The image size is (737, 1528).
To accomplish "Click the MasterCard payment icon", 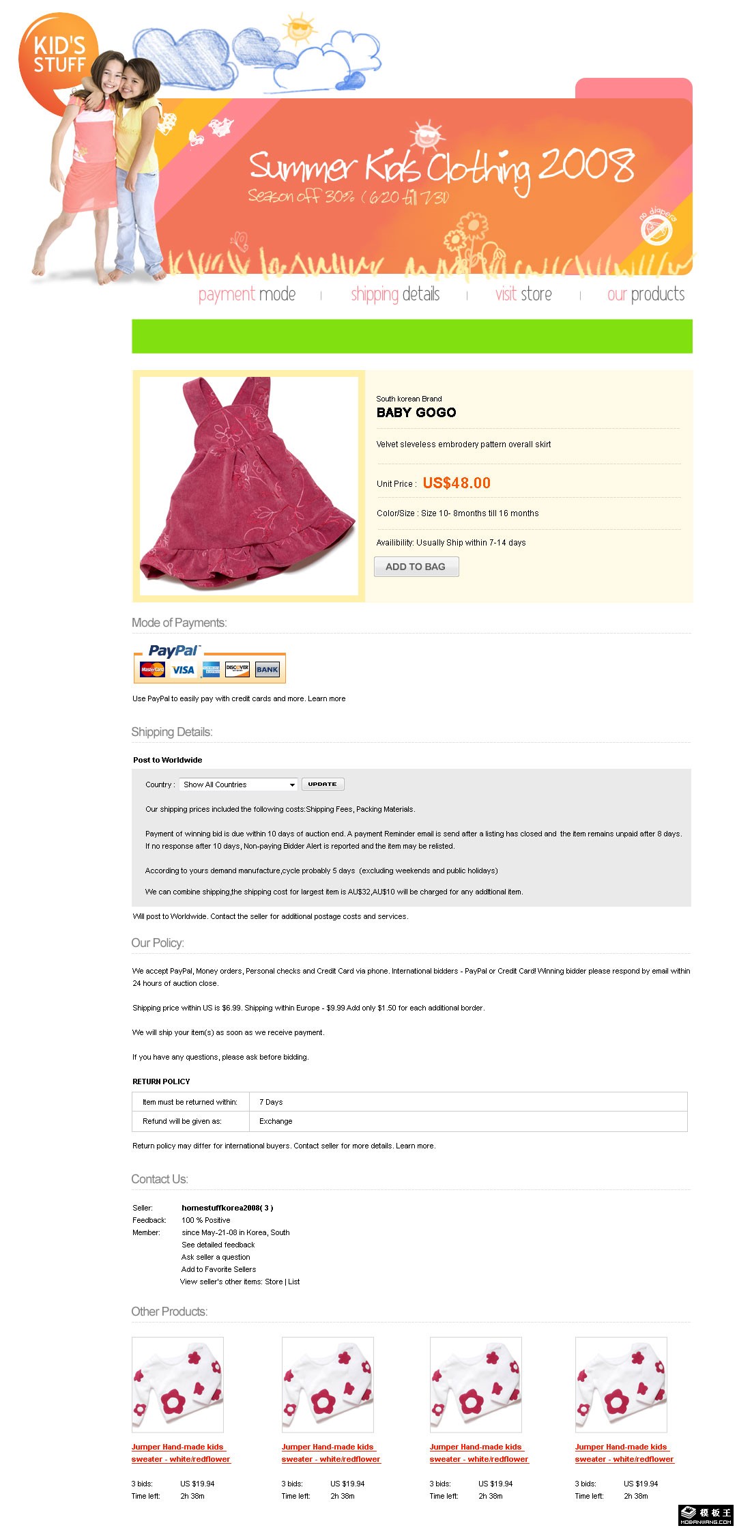I will tap(152, 670).
